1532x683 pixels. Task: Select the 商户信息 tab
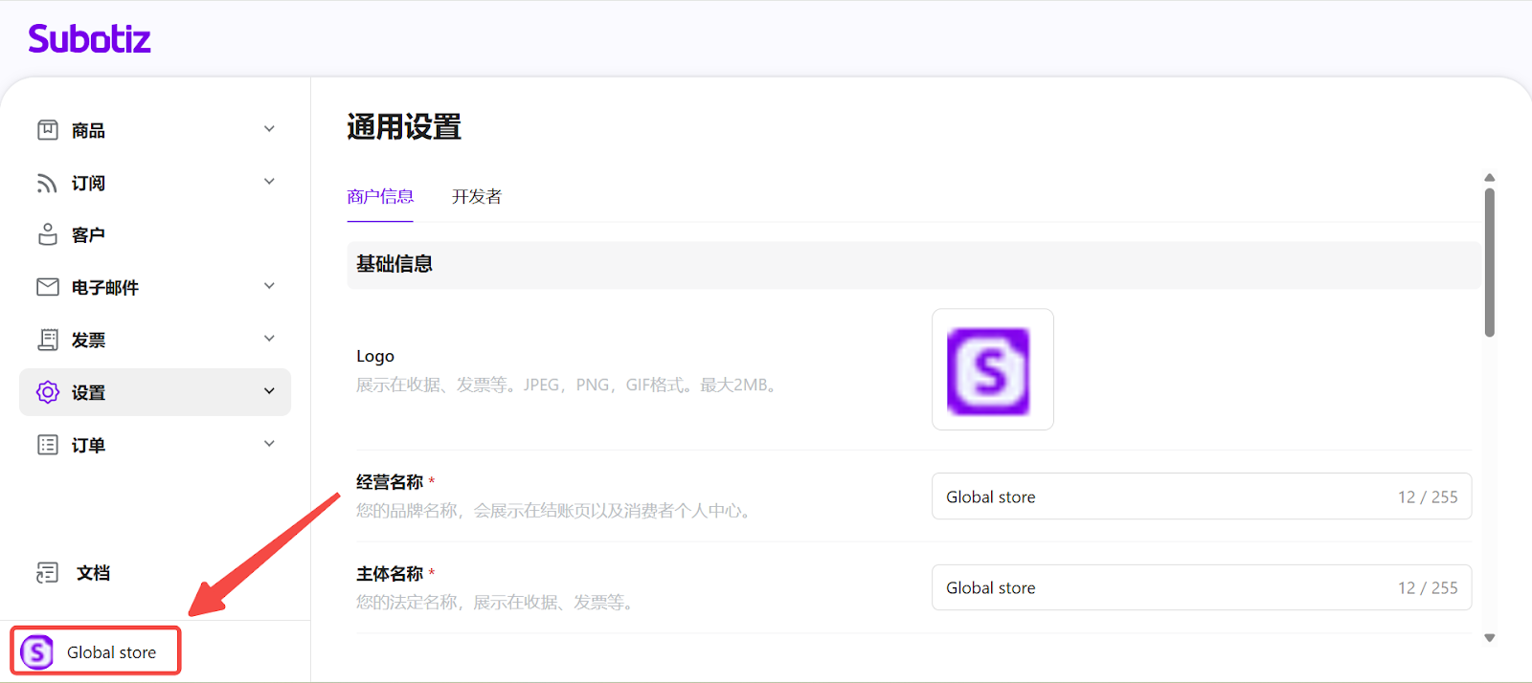click(380, 197)
